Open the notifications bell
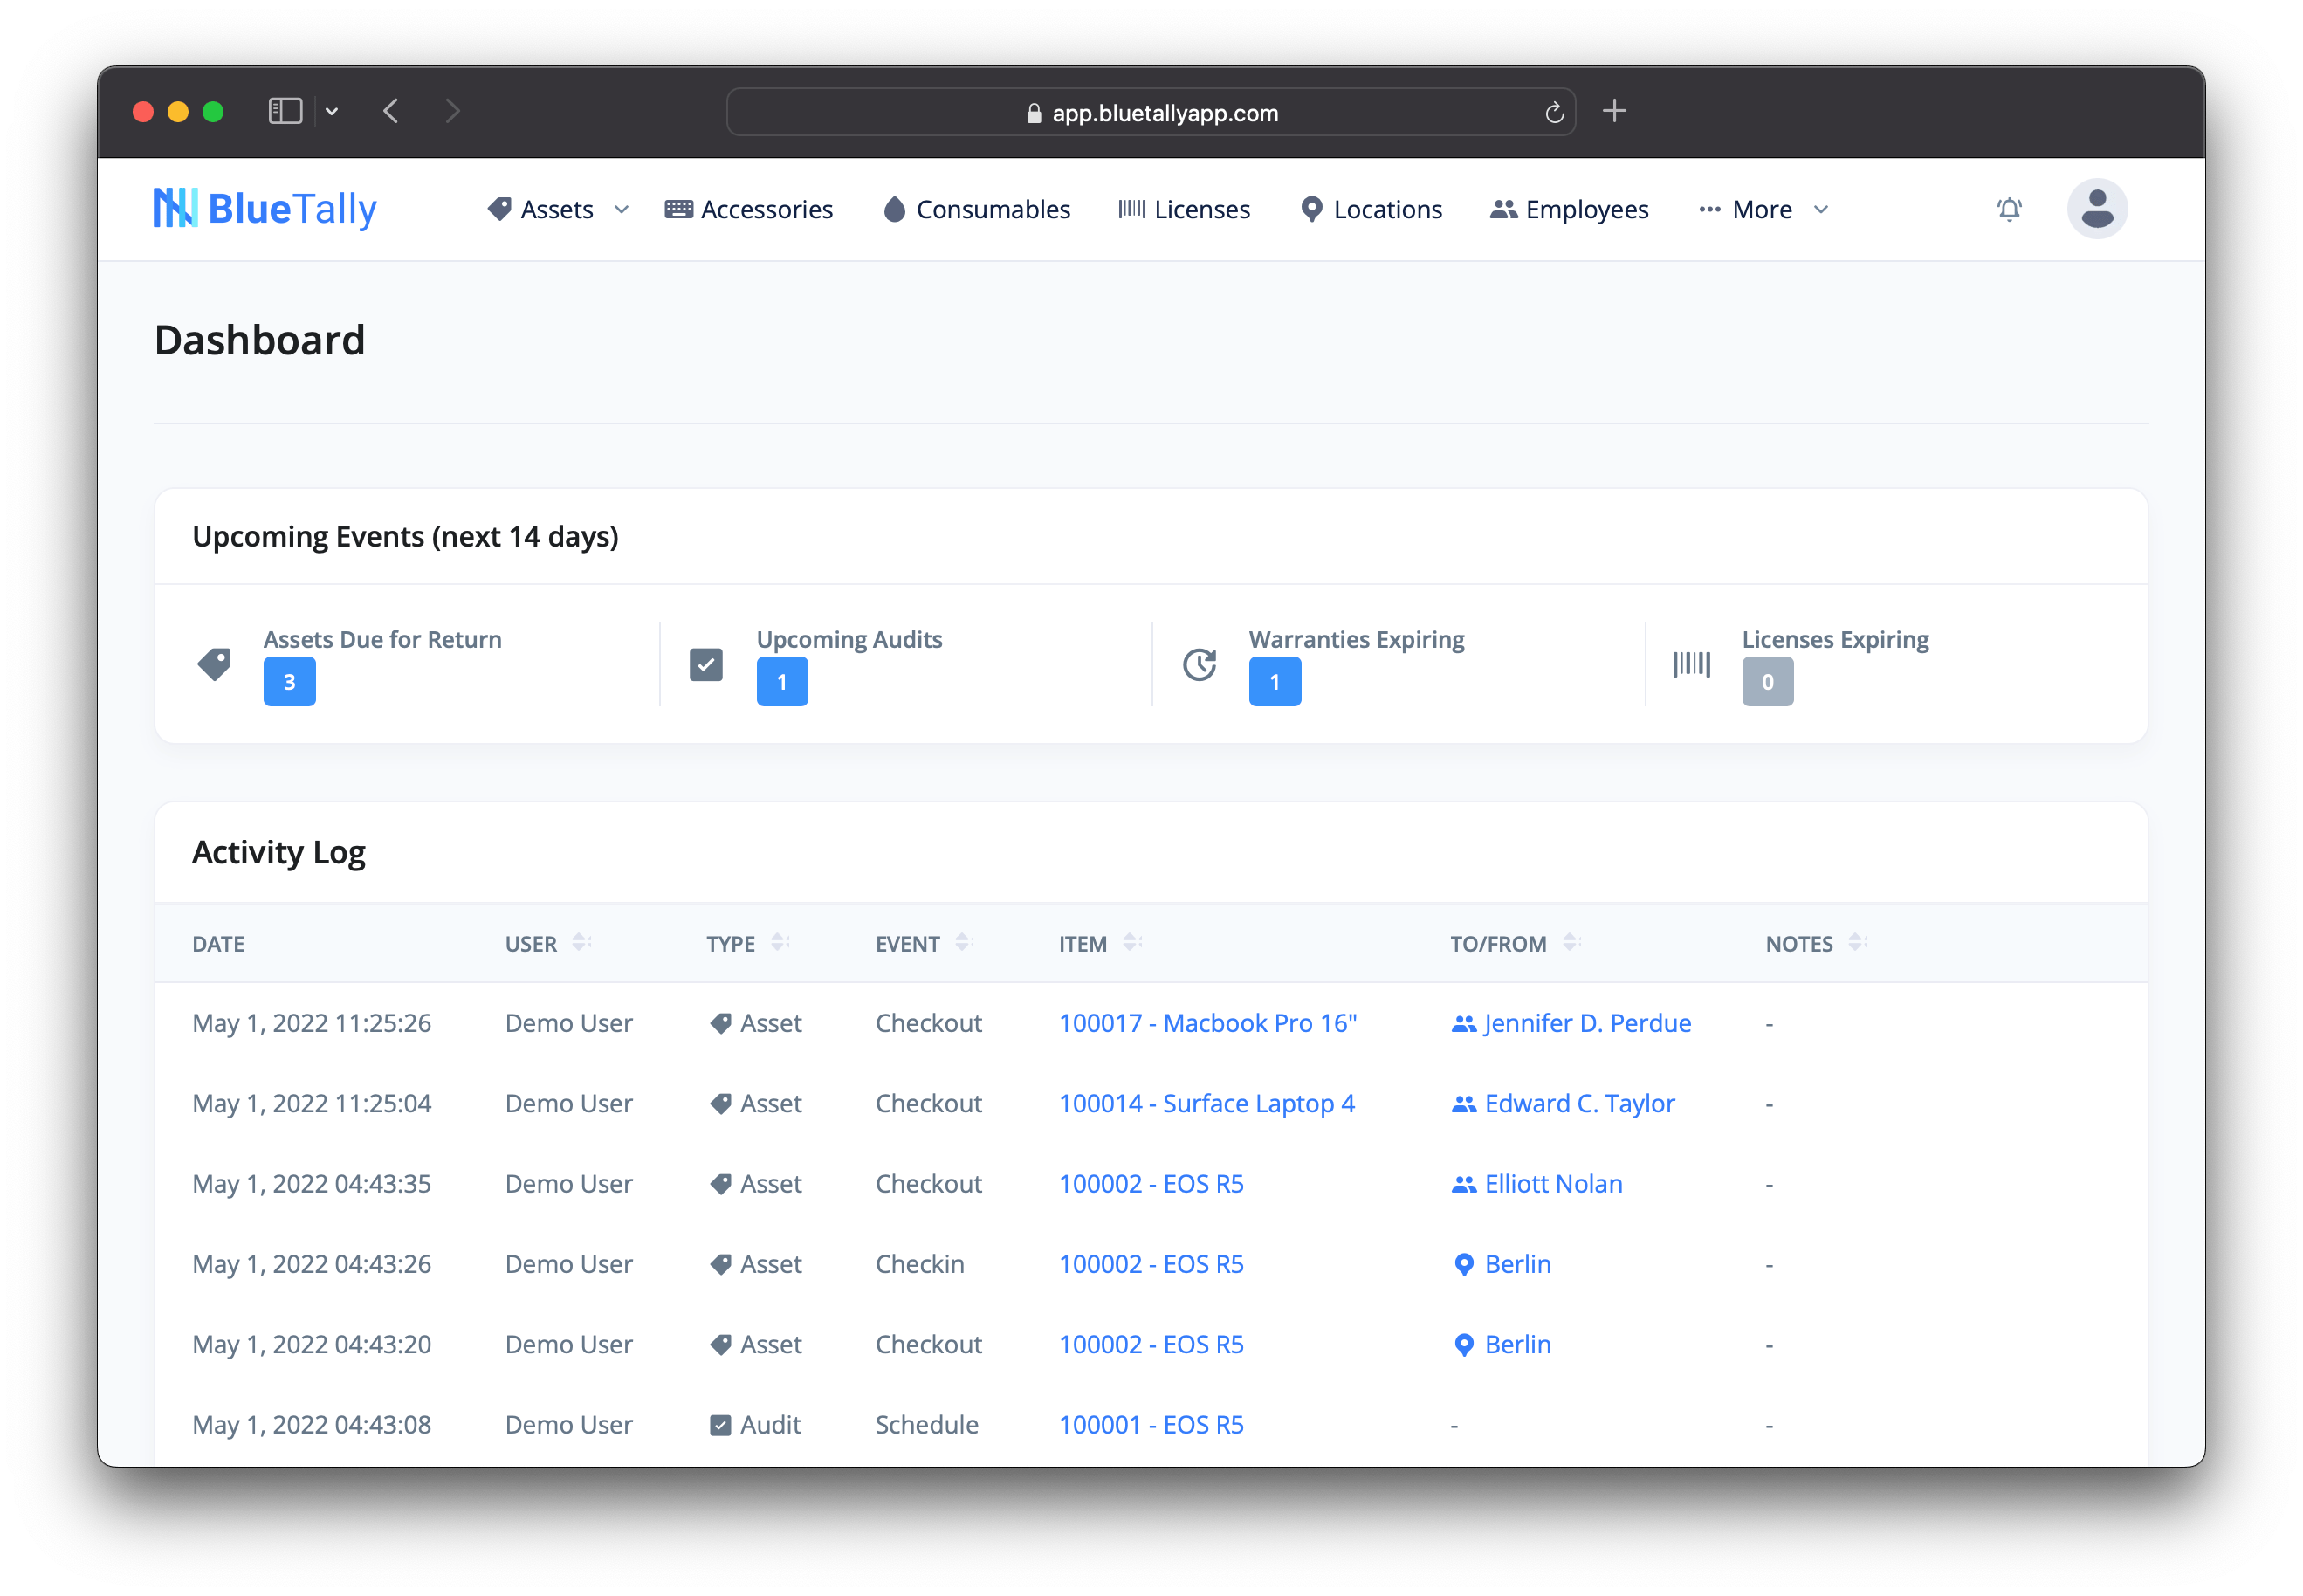The image size is (2303, 1596). coord(2008,209)
